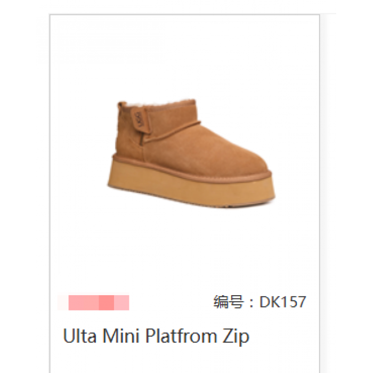Click the heel pull tab on boot

(x=122, y=106)
